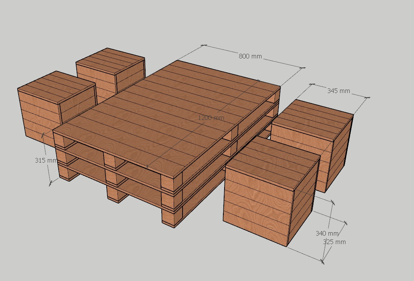Click the 1200 mm dimension label on tabletop
Viewport: 414px width, 281px height.
coord(211,118)
